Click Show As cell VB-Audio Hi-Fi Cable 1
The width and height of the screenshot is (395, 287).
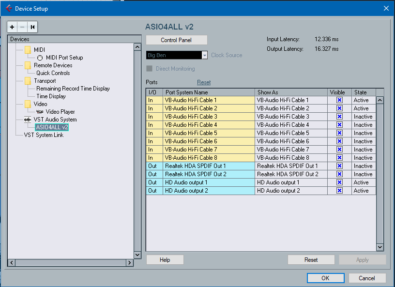[291, 100]
